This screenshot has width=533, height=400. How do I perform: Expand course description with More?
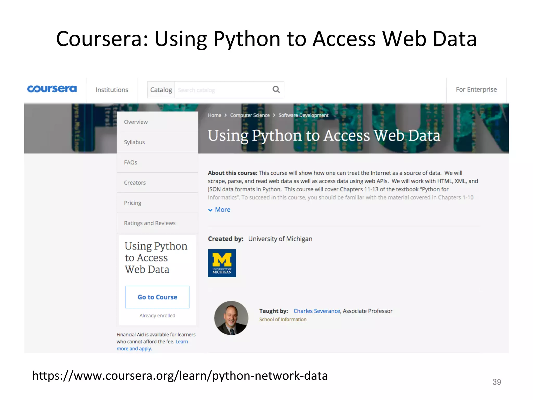[219, 210]
